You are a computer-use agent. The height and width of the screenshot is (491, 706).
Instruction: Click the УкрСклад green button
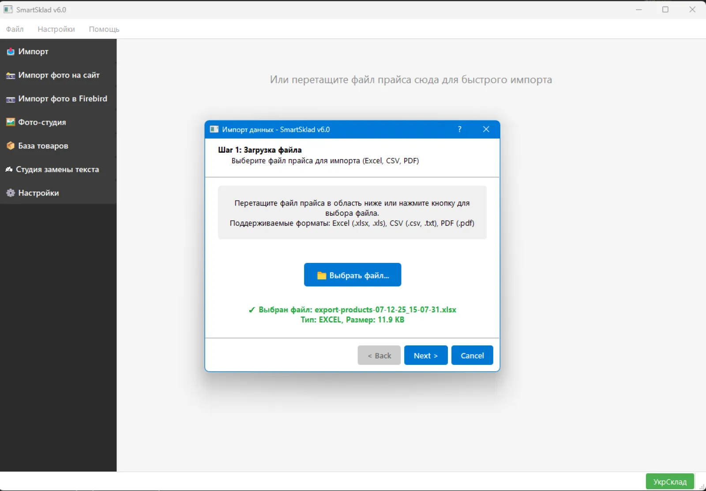pos(670,482)
